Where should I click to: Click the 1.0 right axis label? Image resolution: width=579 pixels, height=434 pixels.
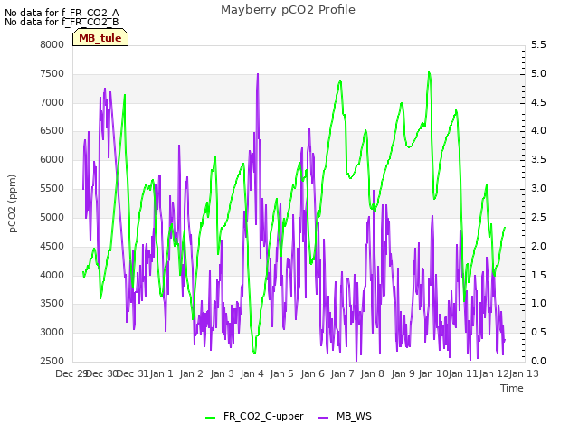(538, 304)
